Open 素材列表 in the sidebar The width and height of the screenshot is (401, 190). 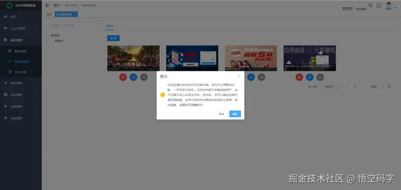pyautogui.click(x=21, y=51)
